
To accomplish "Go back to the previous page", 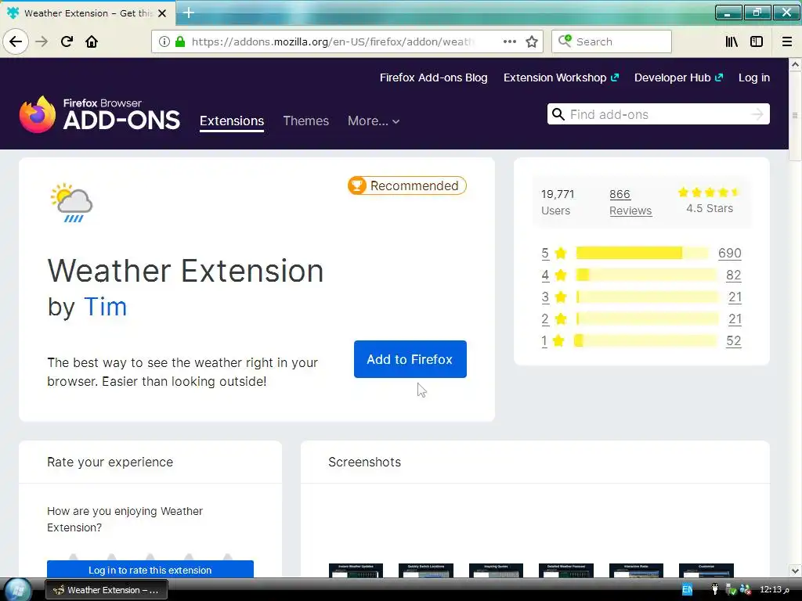I will (16, 41).
